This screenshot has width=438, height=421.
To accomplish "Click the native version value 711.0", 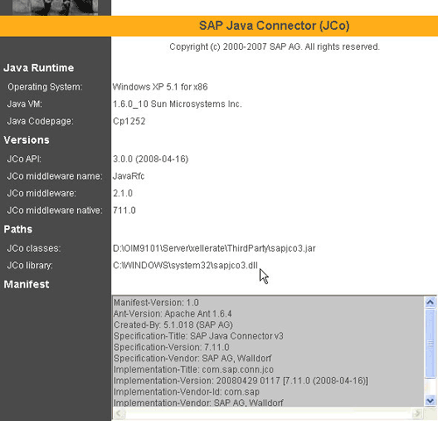I will (x=124, y=210).
